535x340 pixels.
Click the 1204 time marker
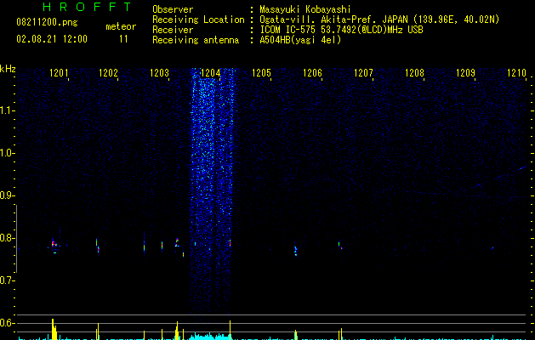(211, 73)
